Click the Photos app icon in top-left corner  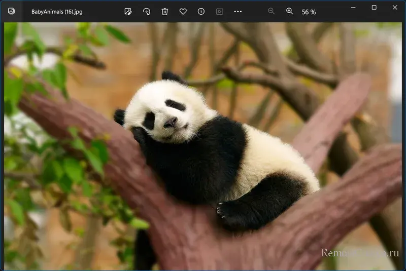(x=11, y=11)
